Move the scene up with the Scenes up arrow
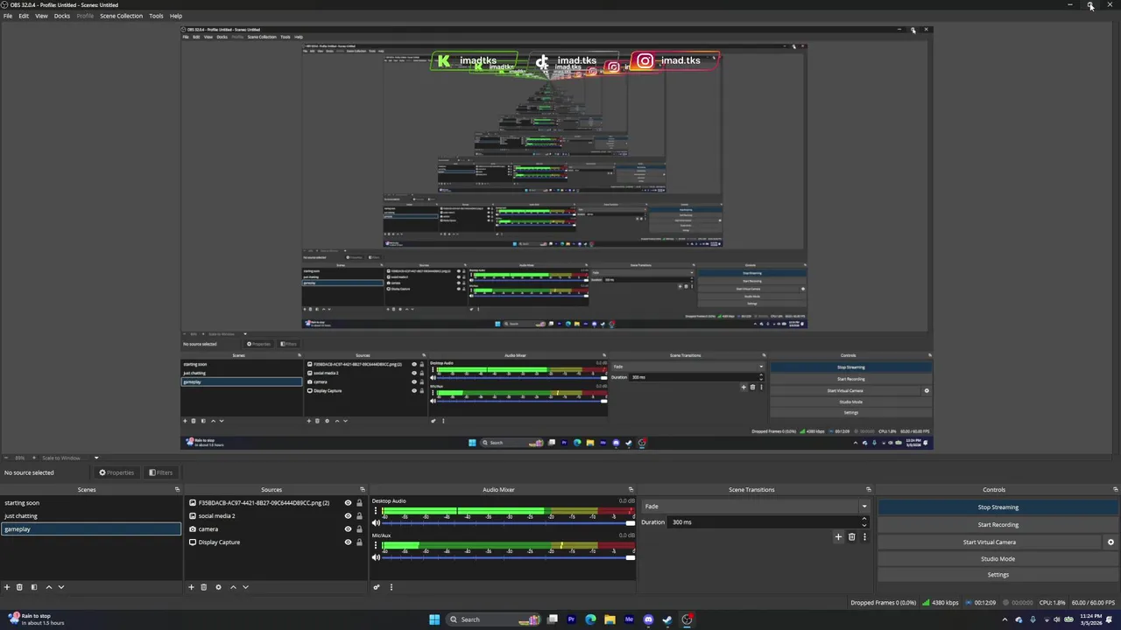 click(x=48, y=587)
